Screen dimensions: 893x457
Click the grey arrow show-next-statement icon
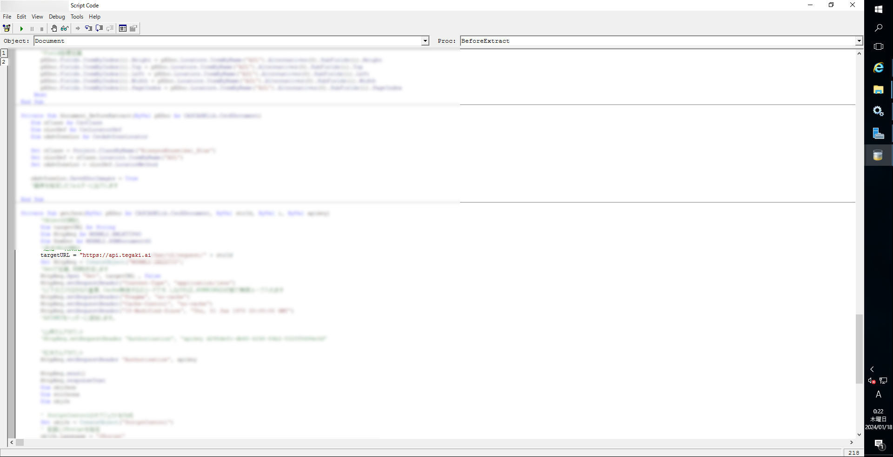point(78,28)
